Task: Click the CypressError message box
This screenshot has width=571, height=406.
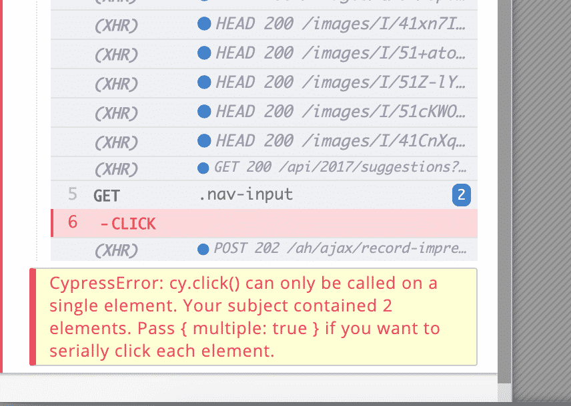Action: pyautogui.click(x=253, y=317)
